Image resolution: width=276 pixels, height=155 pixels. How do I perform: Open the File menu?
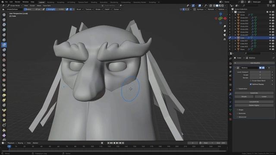tap(6, 2)
